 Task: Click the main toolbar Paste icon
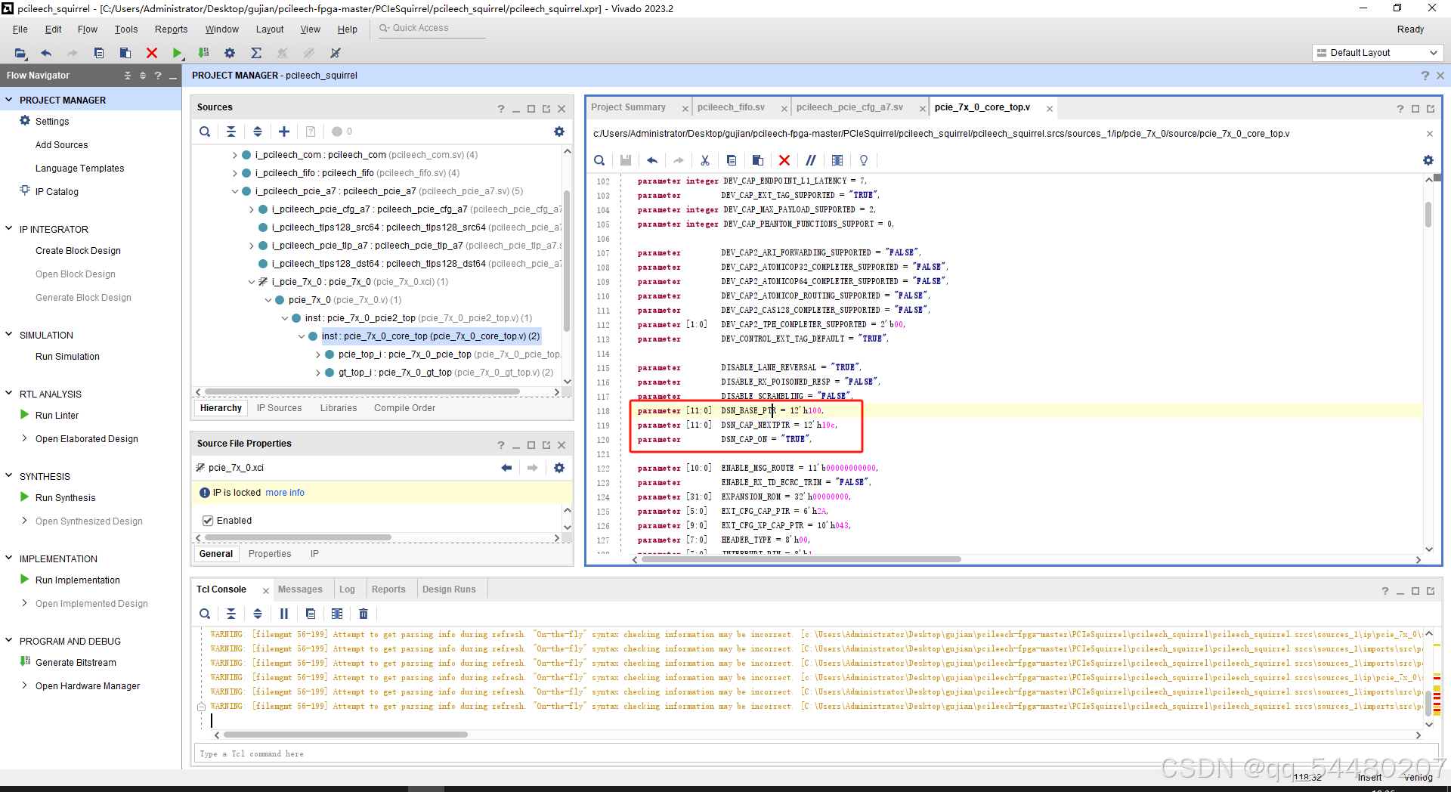click(125, 53)
